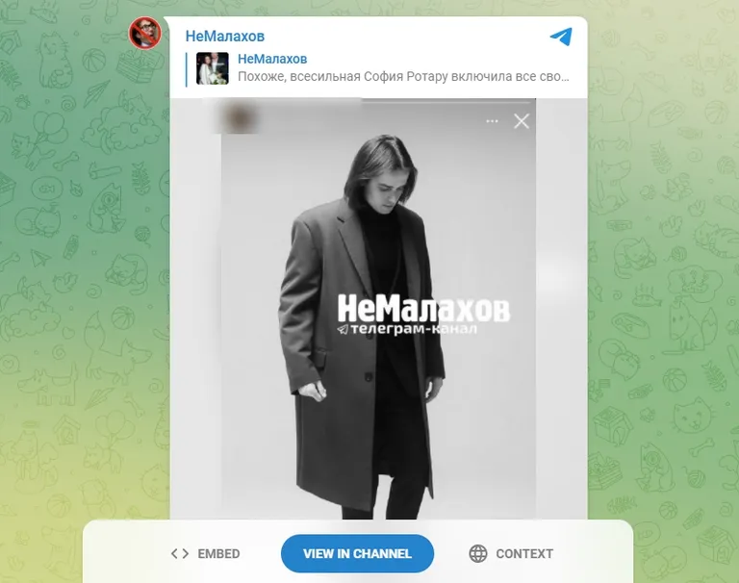Close the story with the X icon
Image resolution: width=739 pixels, height=583 pixels.
point(522,121)
